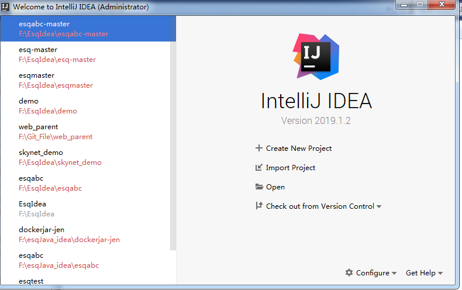Click the Configure label
462x290 pixels.
pyautogui.click(x=373, y=273)
